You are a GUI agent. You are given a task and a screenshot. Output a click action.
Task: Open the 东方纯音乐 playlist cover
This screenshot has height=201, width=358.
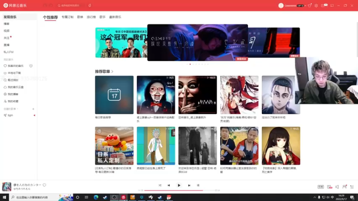(x=239, y=95)
